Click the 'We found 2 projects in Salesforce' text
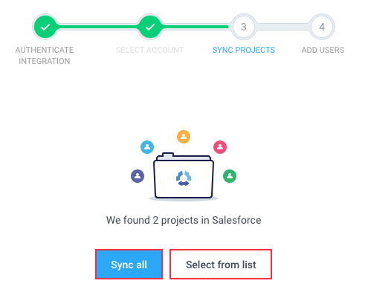365x298 pixels. tap(184, 220)
